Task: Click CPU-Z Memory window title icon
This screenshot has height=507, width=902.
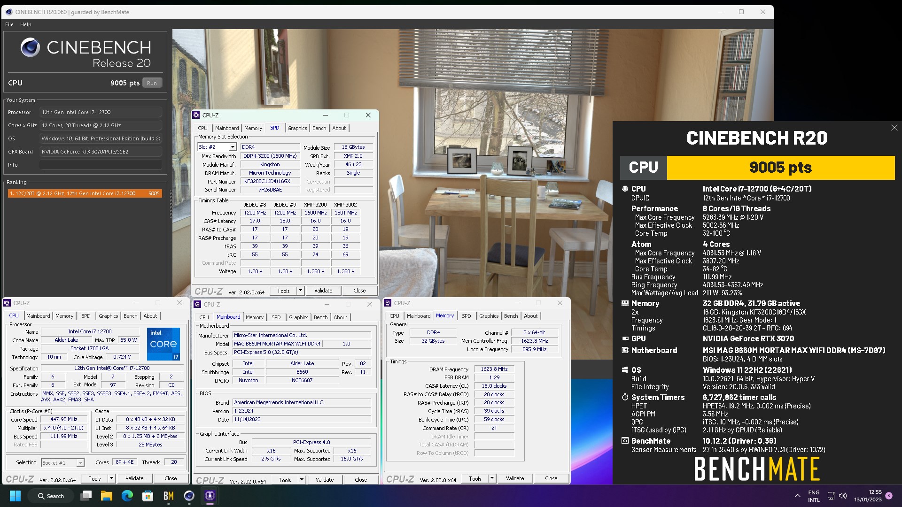Action: pos(388,303)
